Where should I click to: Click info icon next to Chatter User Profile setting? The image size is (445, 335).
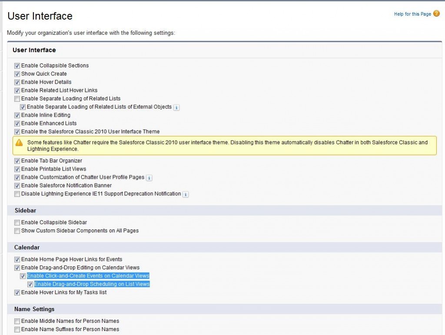148,178
